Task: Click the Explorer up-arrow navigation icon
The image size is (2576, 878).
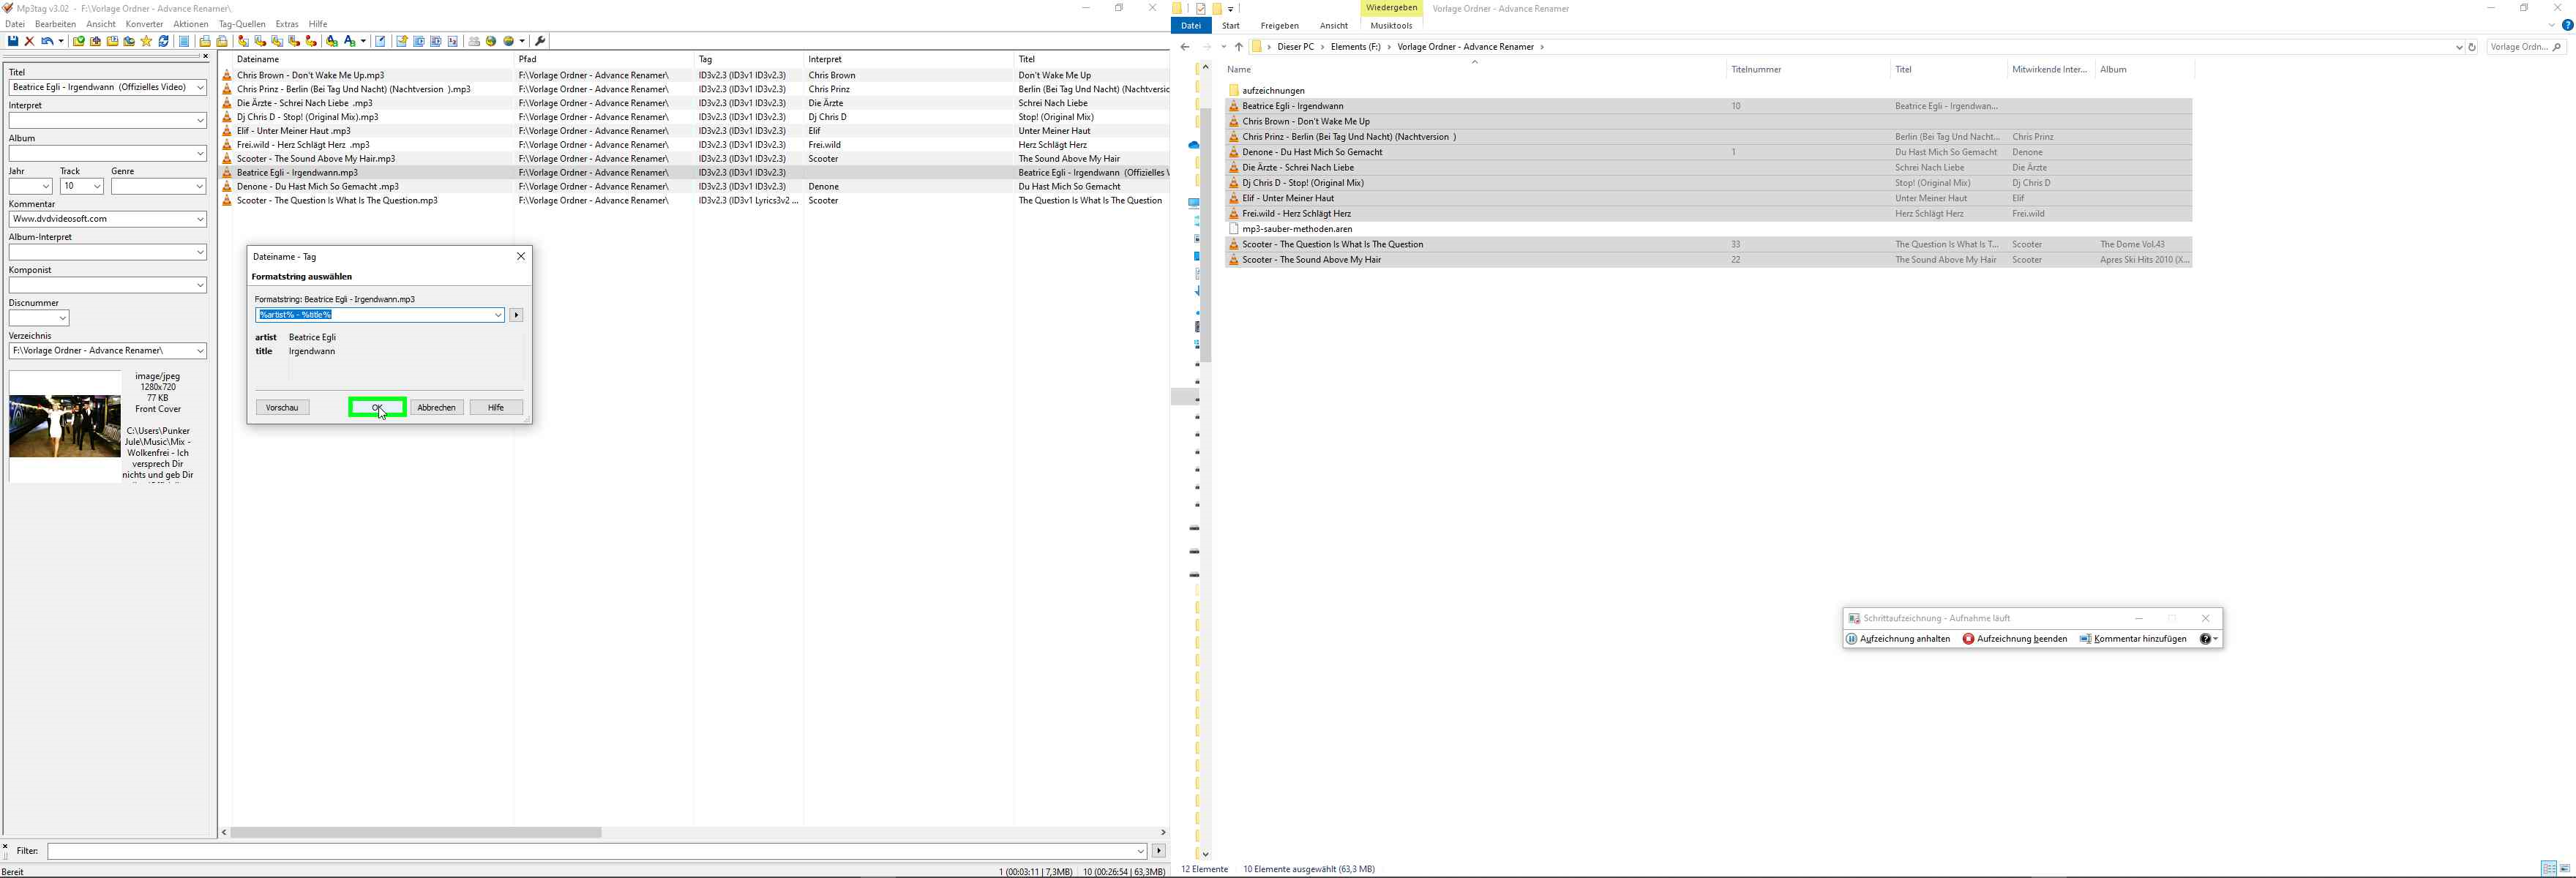Action: 1238,47
